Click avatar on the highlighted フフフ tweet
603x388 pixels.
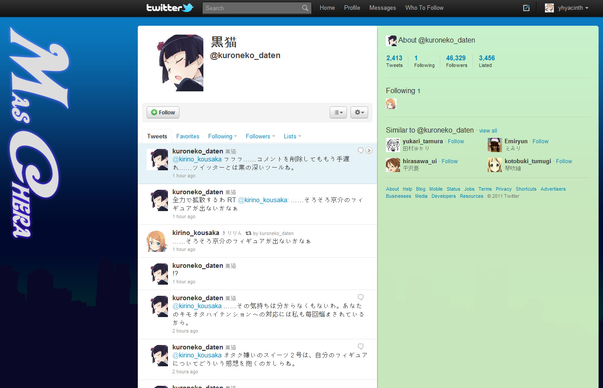157,160
